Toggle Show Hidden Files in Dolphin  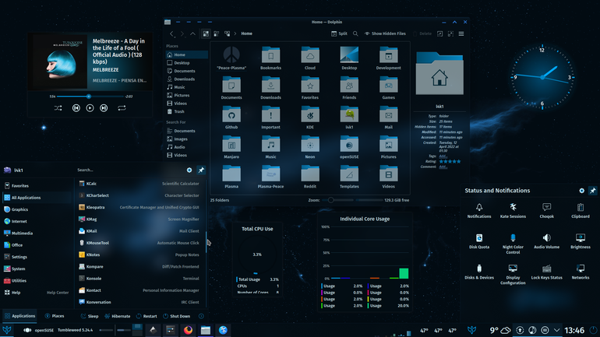tap(385, 33)
